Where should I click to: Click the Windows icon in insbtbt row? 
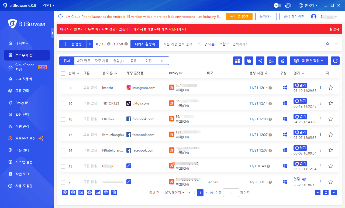click(x=285, y=88)
